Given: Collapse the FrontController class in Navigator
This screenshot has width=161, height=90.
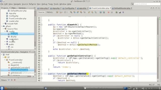Looking at the screenshot, I should pos(5,60).
